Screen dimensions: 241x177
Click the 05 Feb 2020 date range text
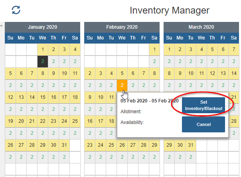(149, 101)
